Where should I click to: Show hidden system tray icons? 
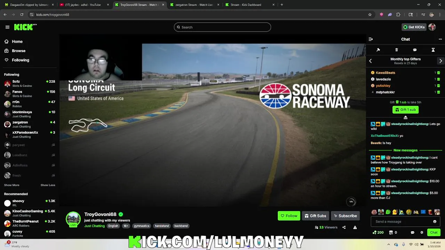pyautogui.click(x=389, y=244)
